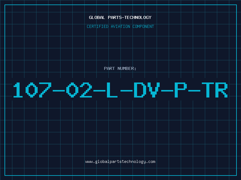Screen dimensions: 241x180
Task: Click the part number 107-02-L-DV-P-TR
Action: tap(120, 90)
